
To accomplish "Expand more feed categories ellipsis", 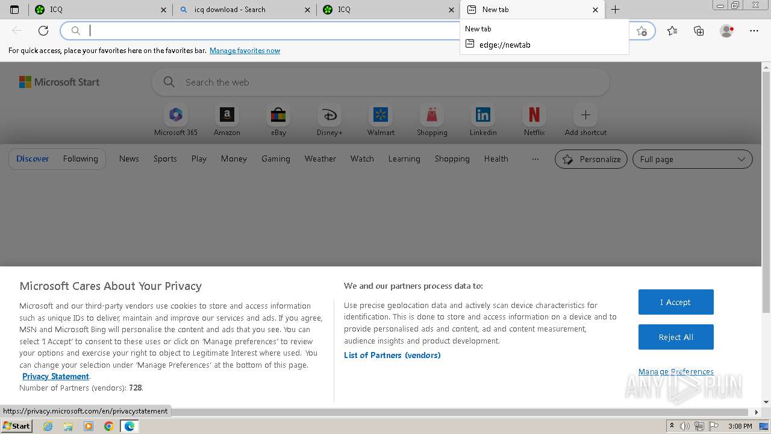I will click(x=535, y=159).
